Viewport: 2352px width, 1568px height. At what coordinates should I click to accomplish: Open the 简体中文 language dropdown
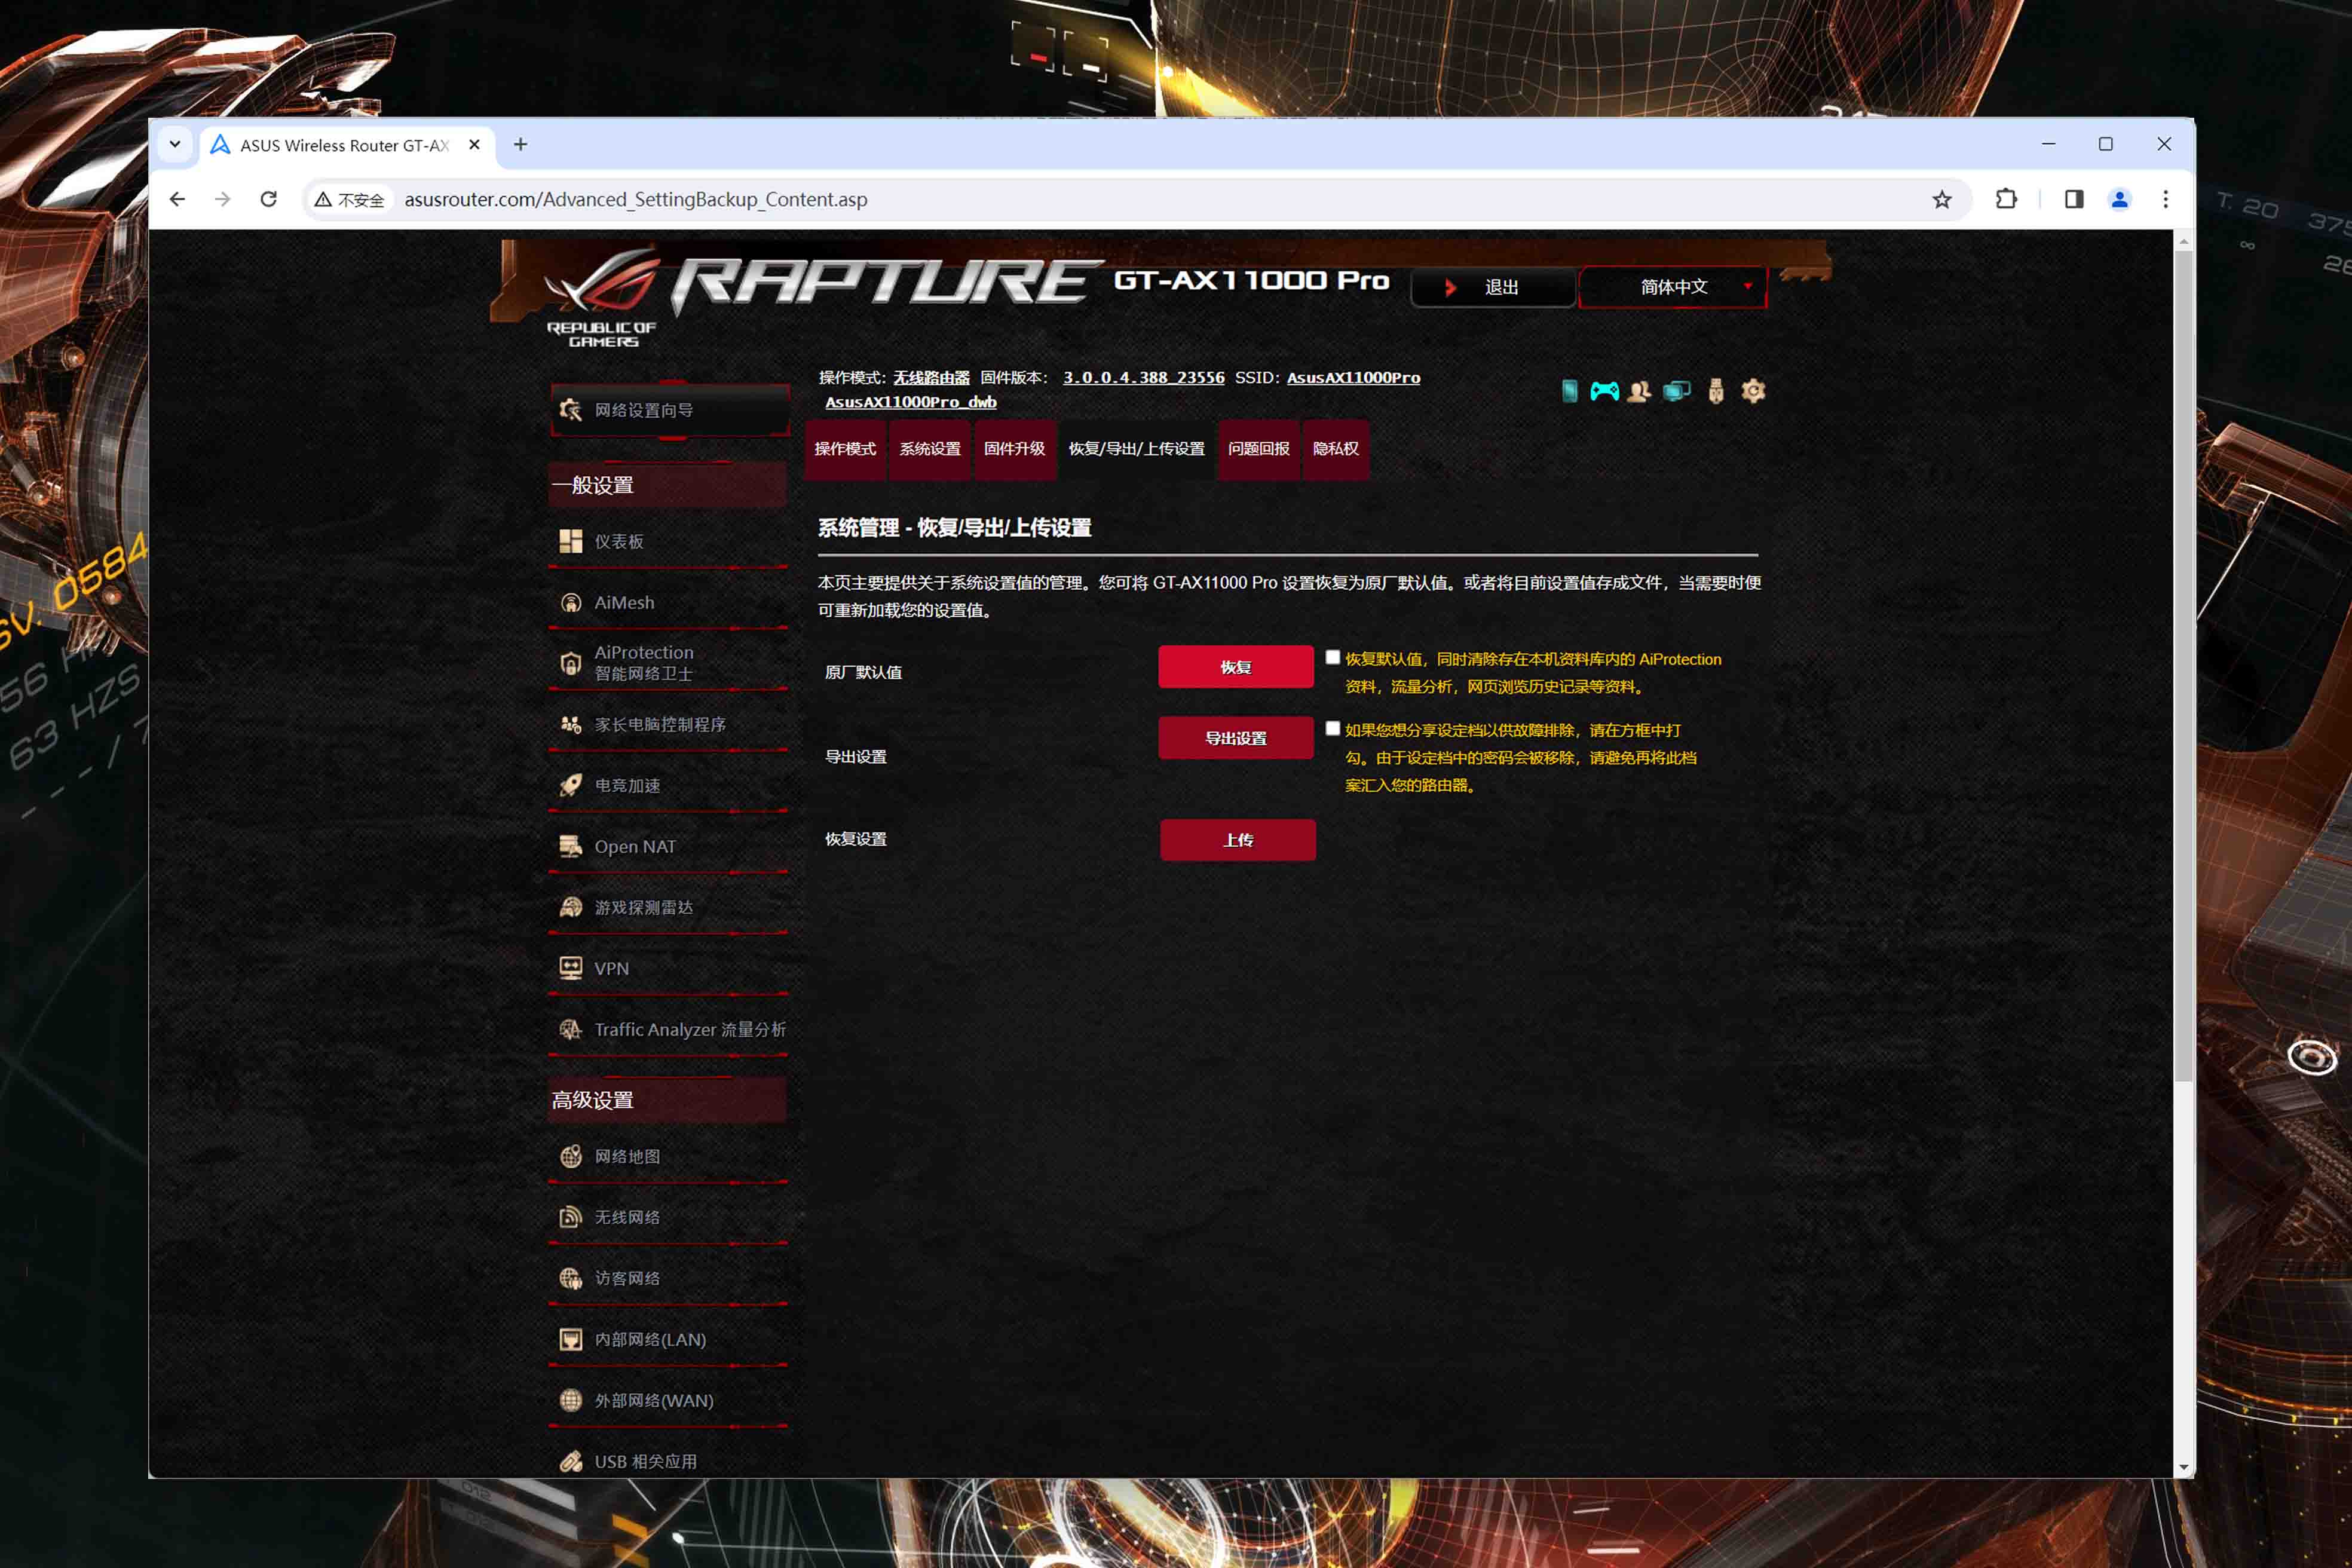pyautogui.click(x=1672, y=287)
